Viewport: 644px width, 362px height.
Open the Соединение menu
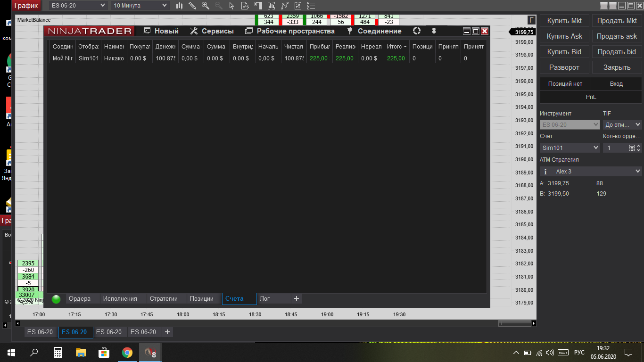374,31
